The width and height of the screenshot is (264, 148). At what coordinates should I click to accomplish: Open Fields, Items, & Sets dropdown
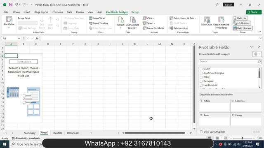(x=183, y=18)
